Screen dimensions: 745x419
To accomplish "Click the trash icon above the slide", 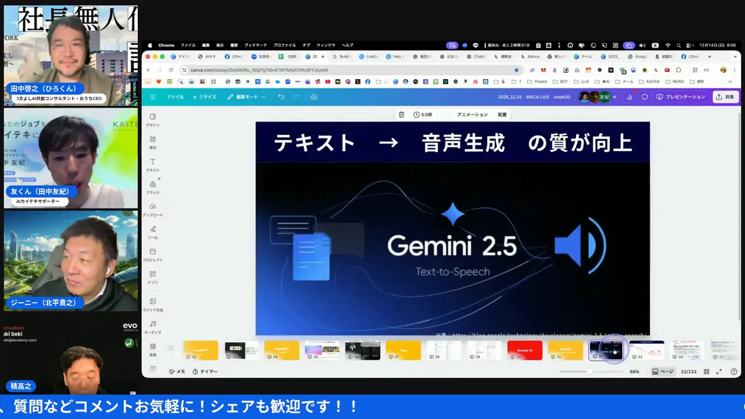I will click(401, 115).
